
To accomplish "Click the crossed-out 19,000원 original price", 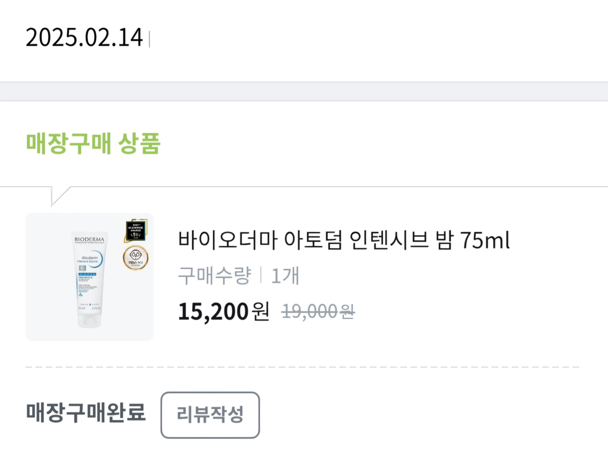I will click(318, 312).
